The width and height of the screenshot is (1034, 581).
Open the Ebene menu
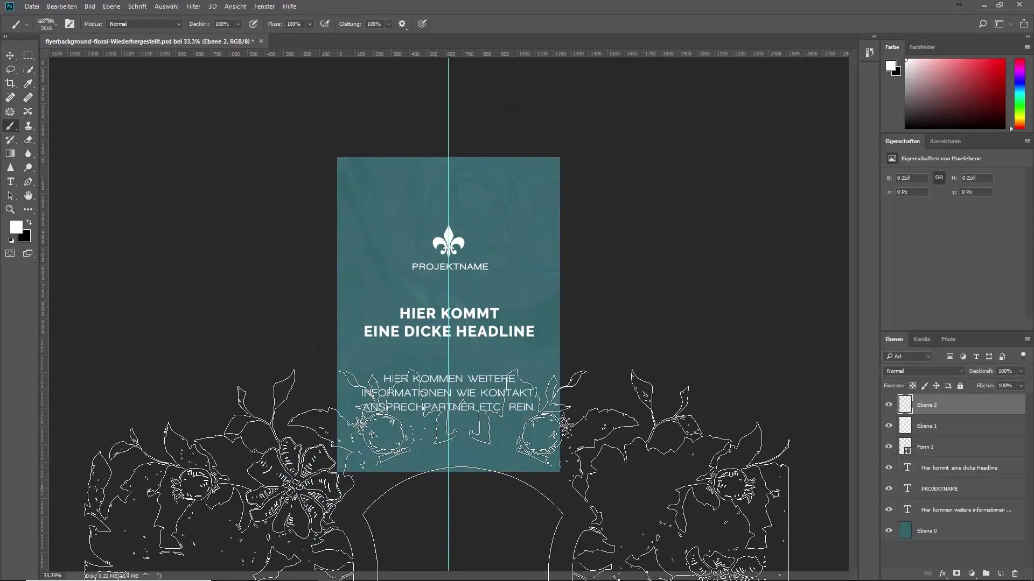111,6
